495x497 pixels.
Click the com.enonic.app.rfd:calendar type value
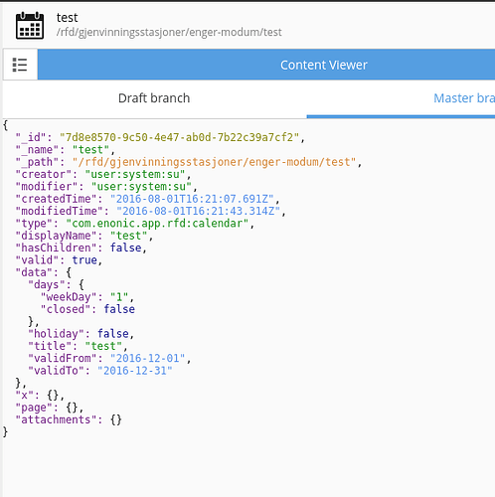[157, 224]
